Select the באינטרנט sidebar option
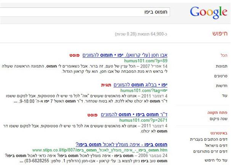Viewport: 231px width, 166px height. (219, 133)
